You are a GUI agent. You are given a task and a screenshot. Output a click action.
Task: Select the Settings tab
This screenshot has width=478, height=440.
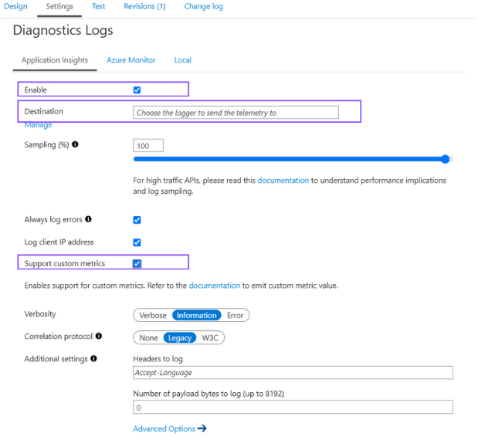click(x=59, y=6)
